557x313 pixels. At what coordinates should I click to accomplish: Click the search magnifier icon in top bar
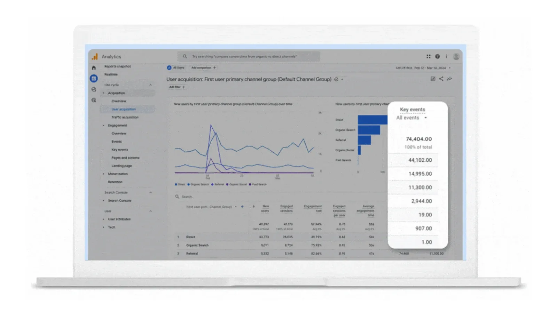(x=185, y=56)
